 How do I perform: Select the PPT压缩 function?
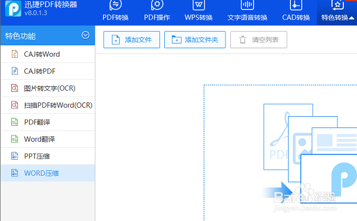[48, 156]
